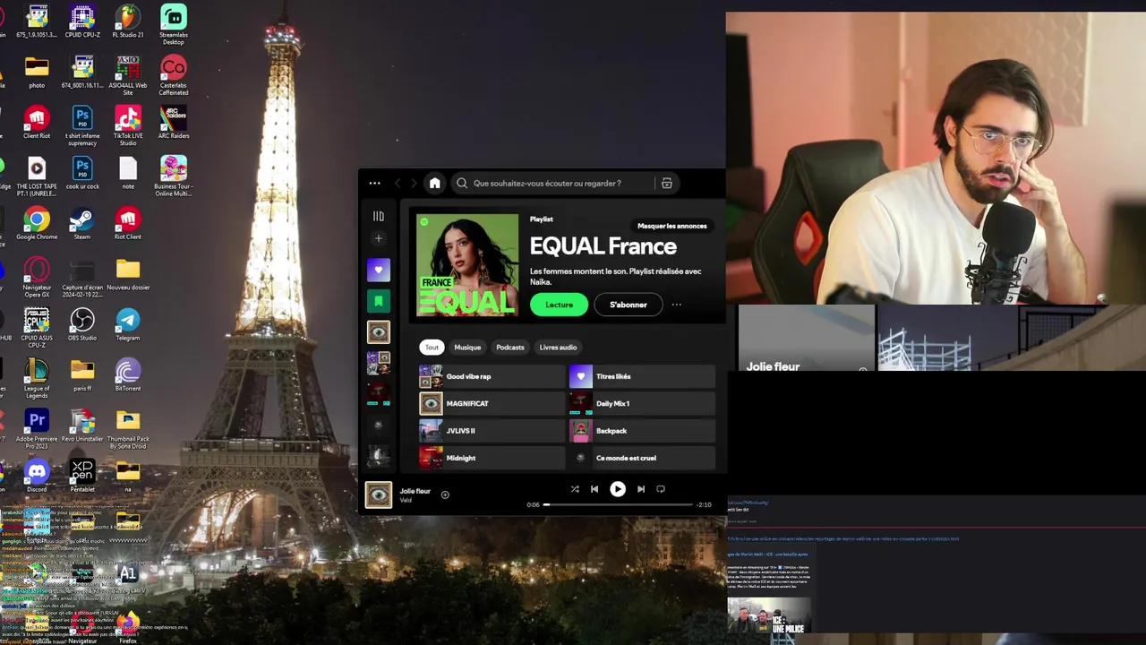This screenshot has width=1146, height=645.
Task: Open Titres likés tile
Action: 642,376
